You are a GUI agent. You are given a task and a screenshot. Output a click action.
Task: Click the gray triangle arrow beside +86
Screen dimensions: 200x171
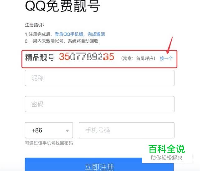67,131
